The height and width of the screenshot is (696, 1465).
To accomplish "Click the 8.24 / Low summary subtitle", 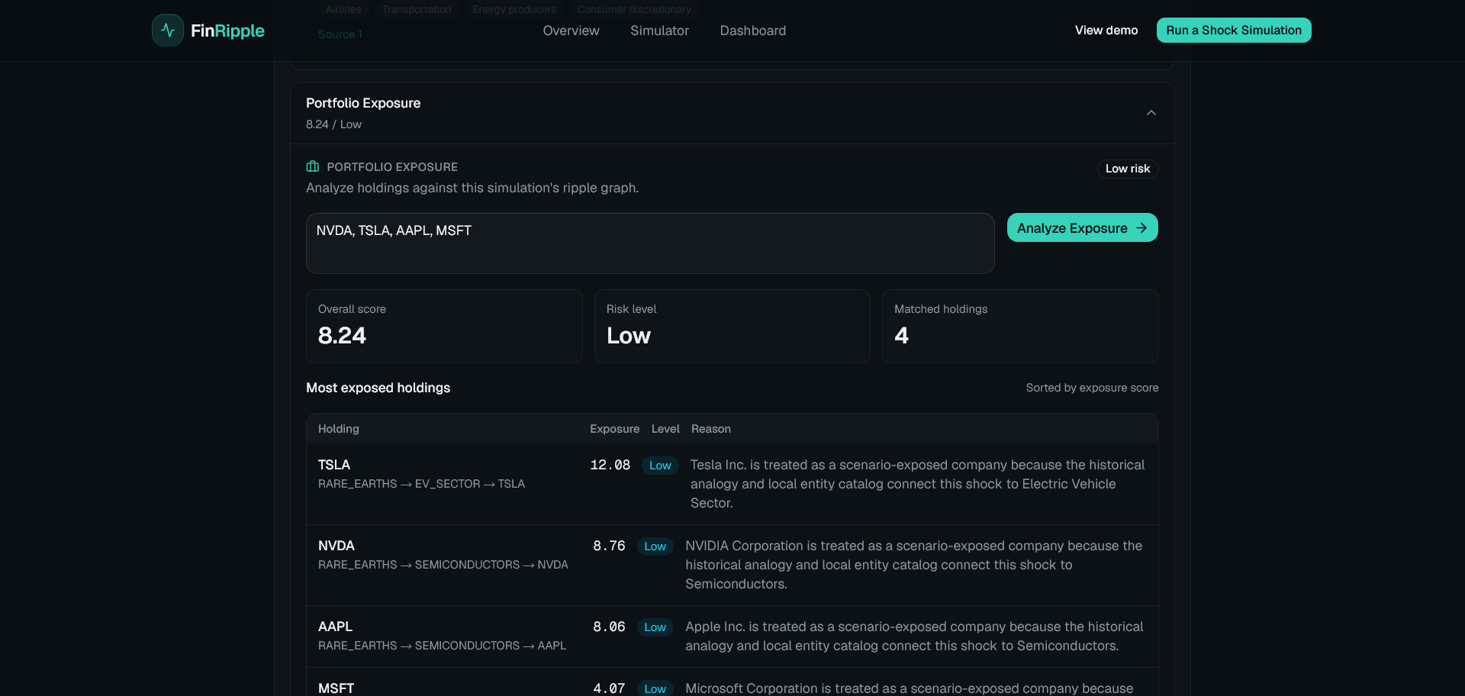I will click(x=333, y=124).
